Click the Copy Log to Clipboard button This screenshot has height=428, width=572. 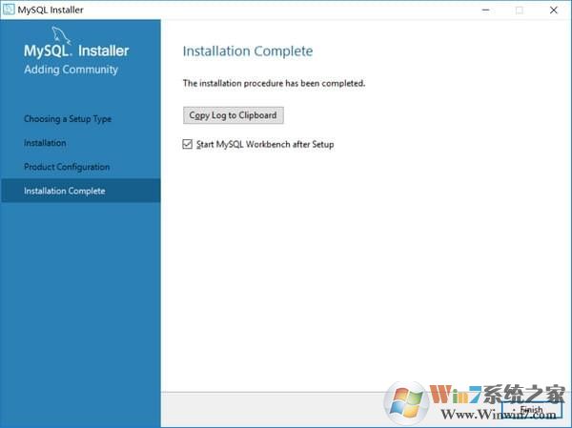click(234, 115)
